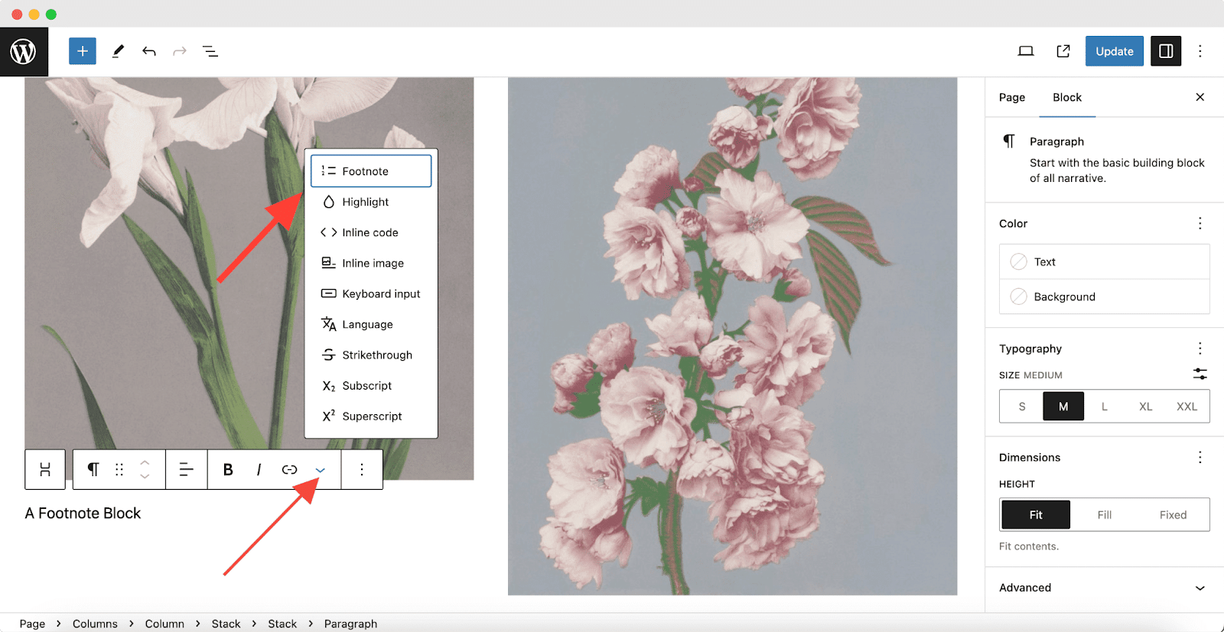Open Color options three-dot menu
1224x632 pixels.
point(1200,223)
